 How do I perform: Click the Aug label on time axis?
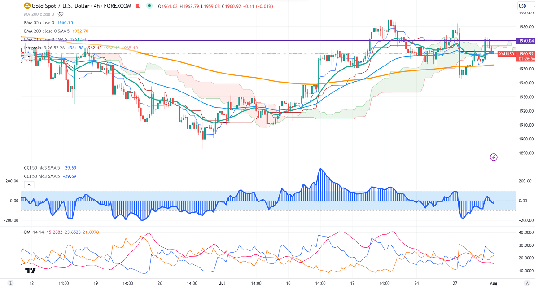tap(494, 283)
